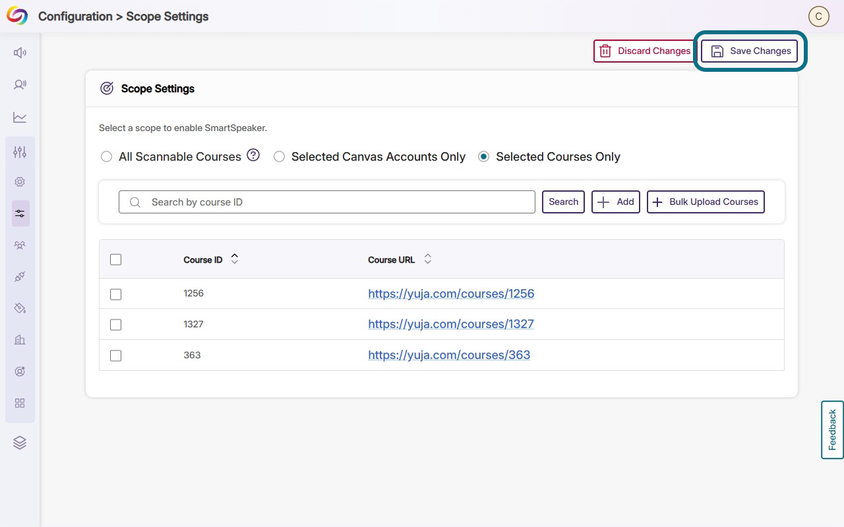Open the analytics line chart sidebar icon
The image size is (844, 527).
coord(20,117)
